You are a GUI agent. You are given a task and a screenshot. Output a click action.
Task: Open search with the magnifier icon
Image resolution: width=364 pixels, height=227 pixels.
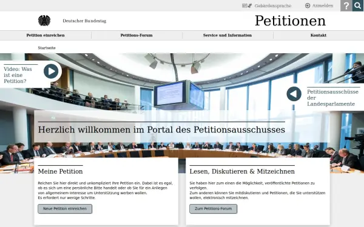[x=358, y=5]
